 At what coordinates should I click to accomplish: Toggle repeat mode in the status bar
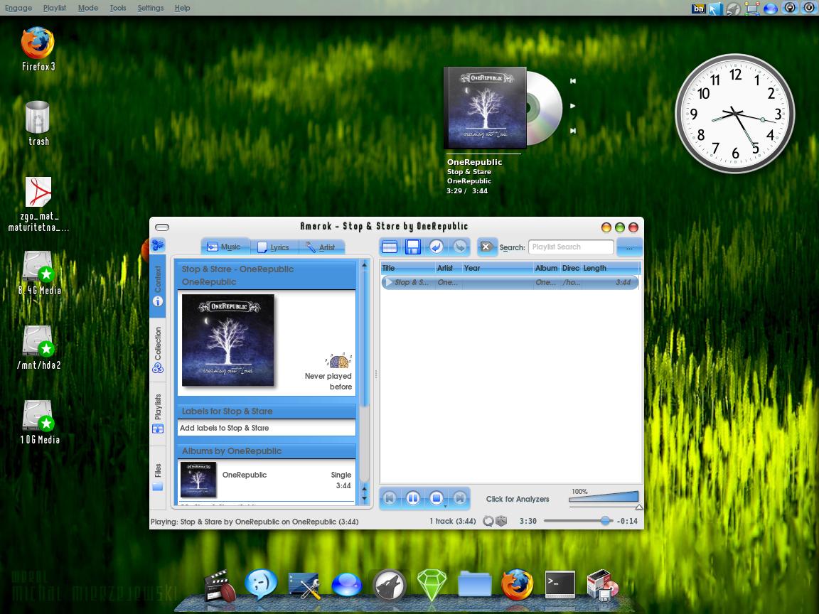coord(488,521)
